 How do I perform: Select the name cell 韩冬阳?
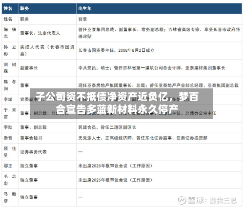coord(10,85)
